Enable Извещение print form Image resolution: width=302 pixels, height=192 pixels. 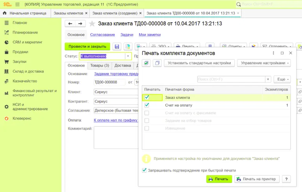(147, 128)
